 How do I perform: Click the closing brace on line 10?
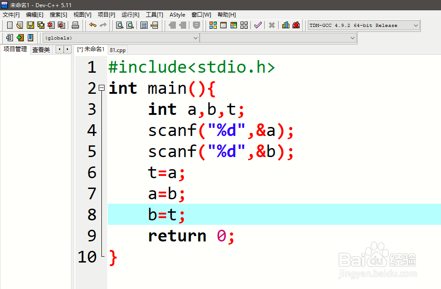pos(113,258)
